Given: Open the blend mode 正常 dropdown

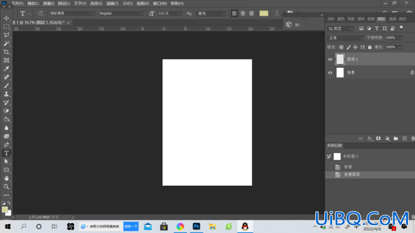Looking at the screenshot, I should pyautogui.click(x=345, y=38).
